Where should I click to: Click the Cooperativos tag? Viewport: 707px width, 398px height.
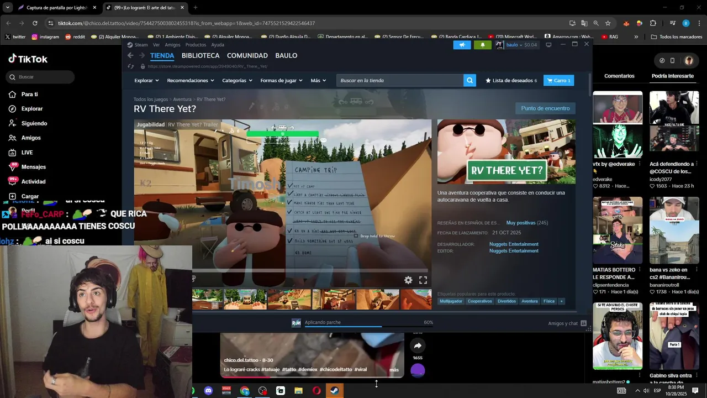479,301
